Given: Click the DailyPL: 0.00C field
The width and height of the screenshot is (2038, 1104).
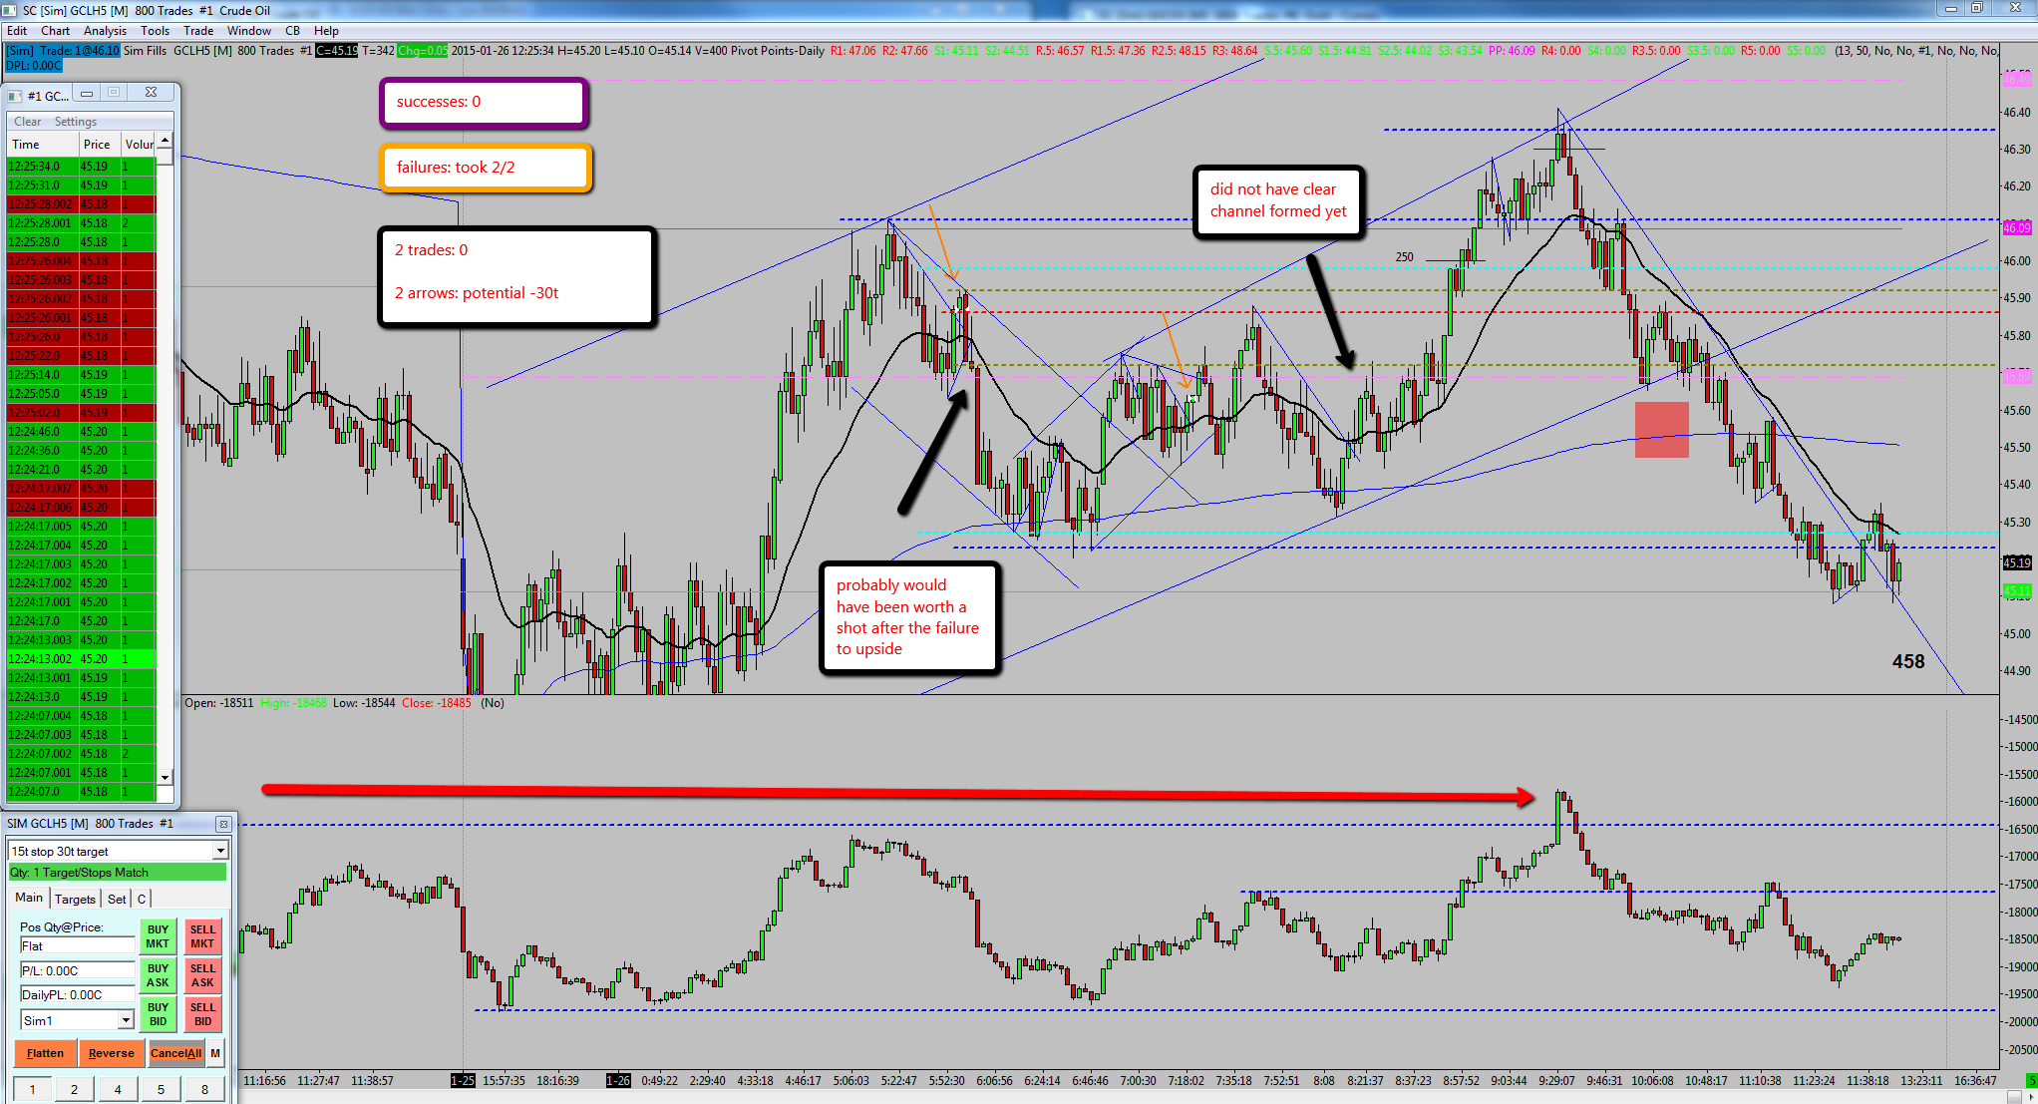Looking at the screenshot, I should coord(77,994).
